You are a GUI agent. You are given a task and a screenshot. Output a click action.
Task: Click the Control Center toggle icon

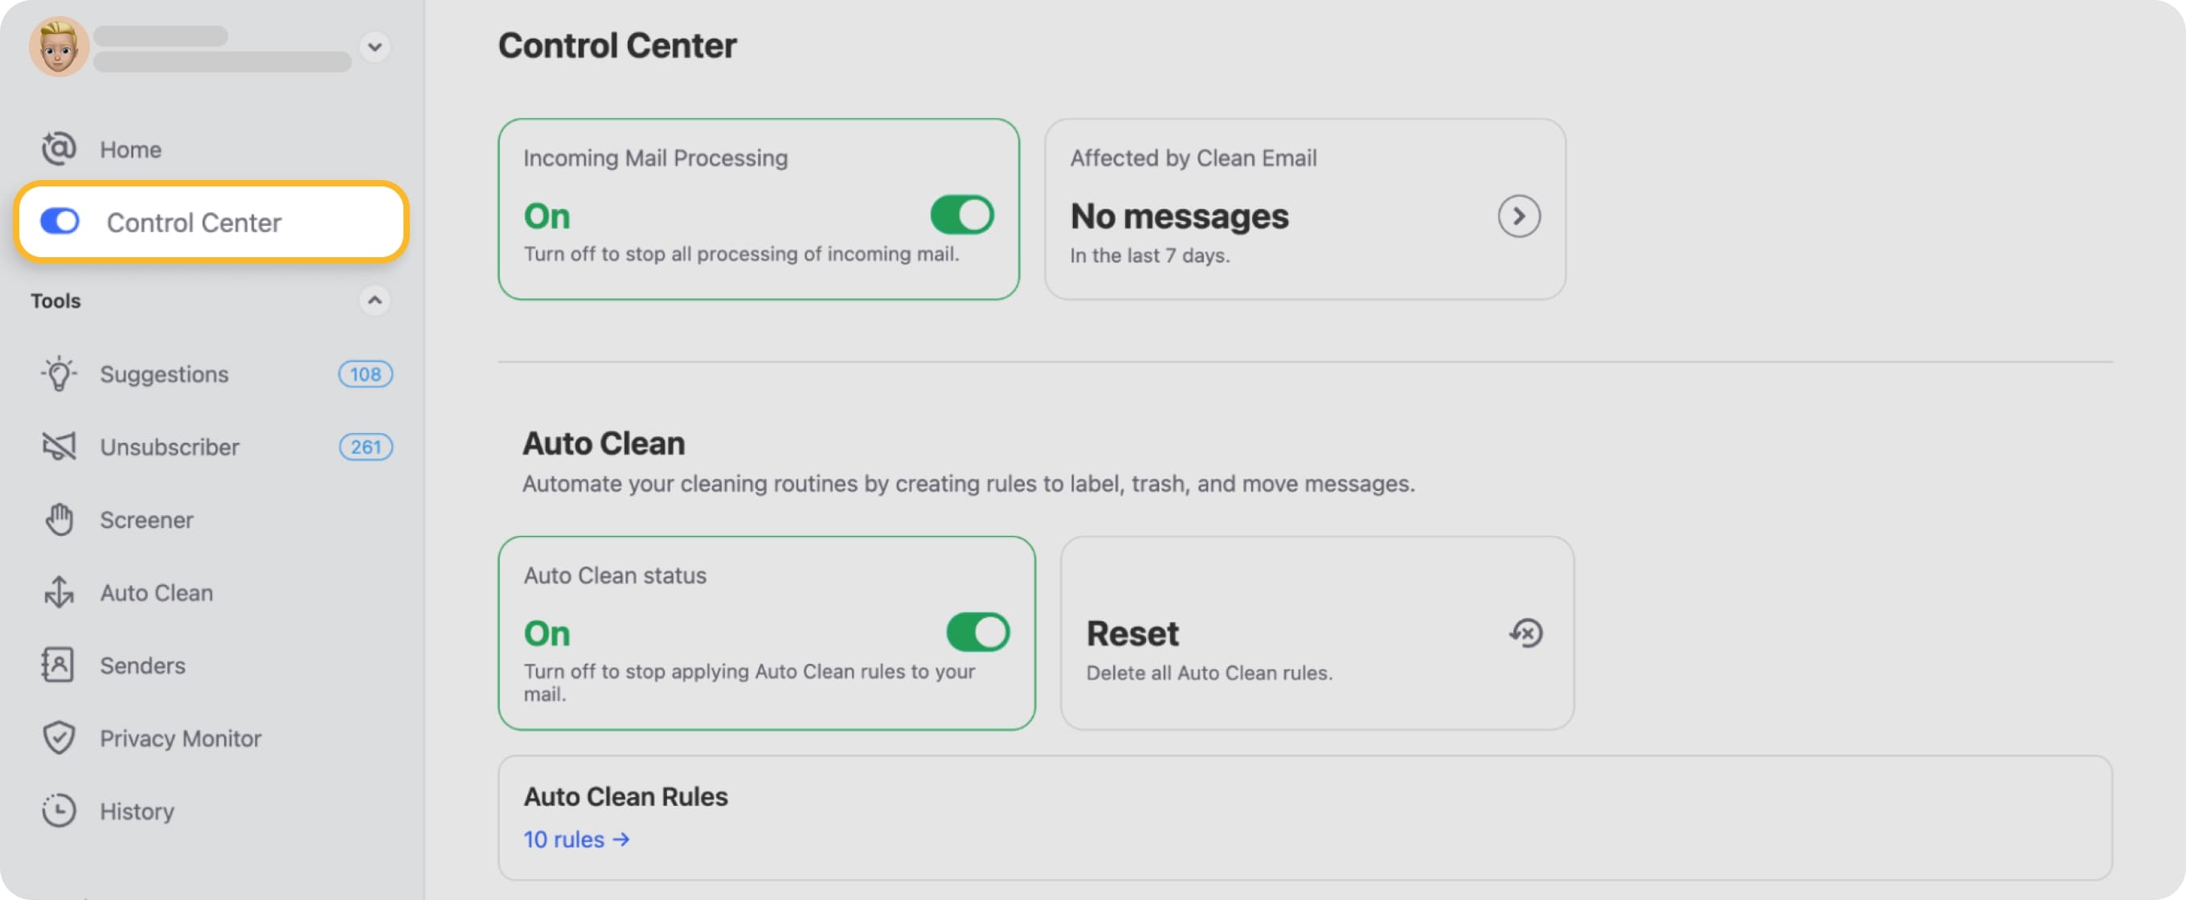pyautogui.click(x=59, y=222)
